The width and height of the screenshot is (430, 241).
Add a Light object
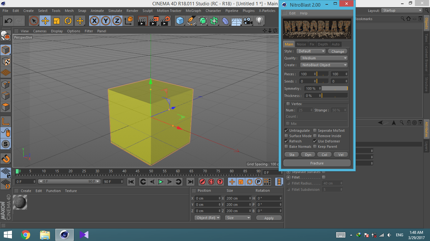tap(259, 21)
